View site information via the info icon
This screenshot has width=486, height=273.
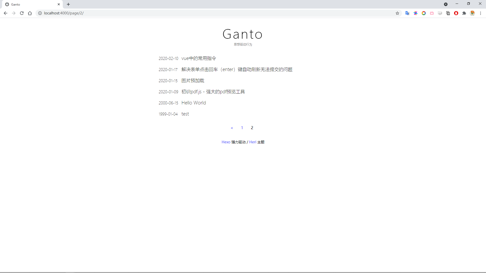(40, 13)
